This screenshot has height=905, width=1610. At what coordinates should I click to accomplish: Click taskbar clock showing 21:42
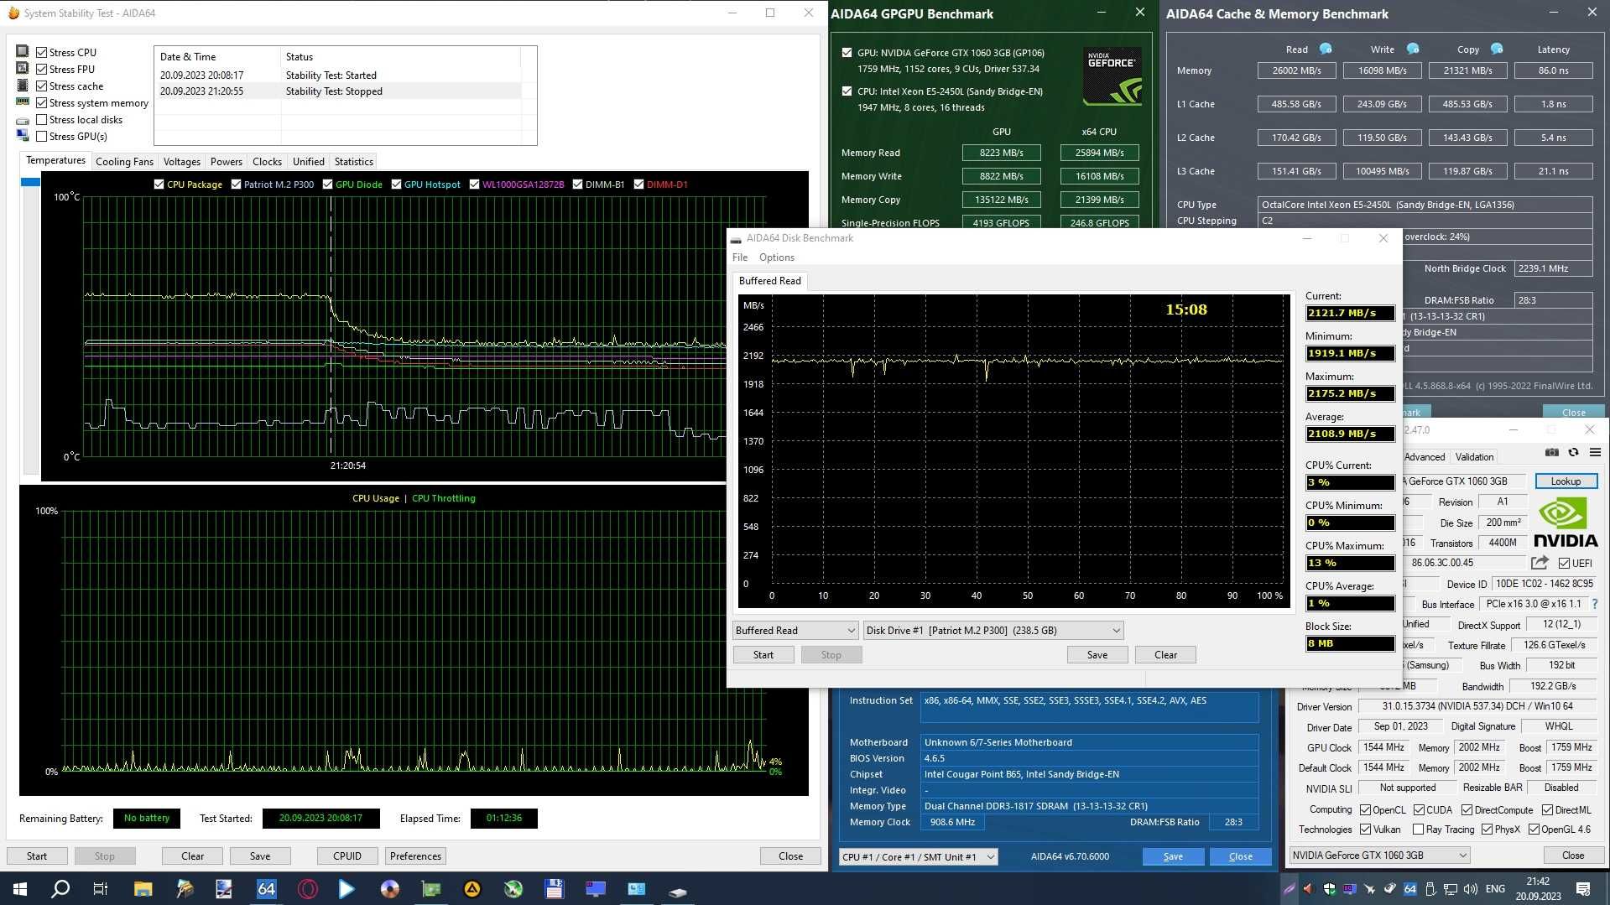[x=1538, y=888]
